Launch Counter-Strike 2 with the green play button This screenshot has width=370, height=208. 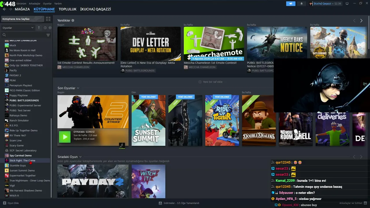65,137
